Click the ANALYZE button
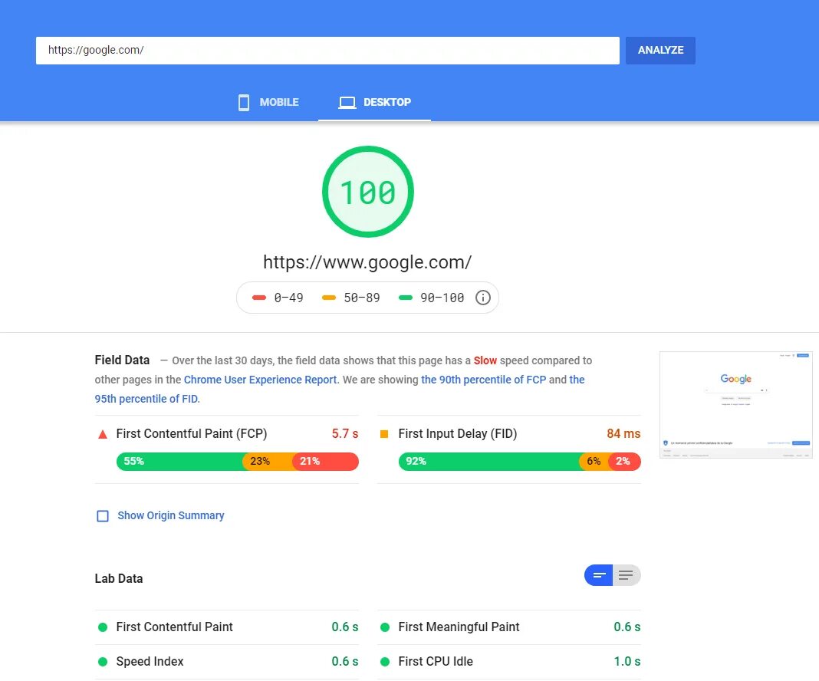 click(x=660, y=50)
